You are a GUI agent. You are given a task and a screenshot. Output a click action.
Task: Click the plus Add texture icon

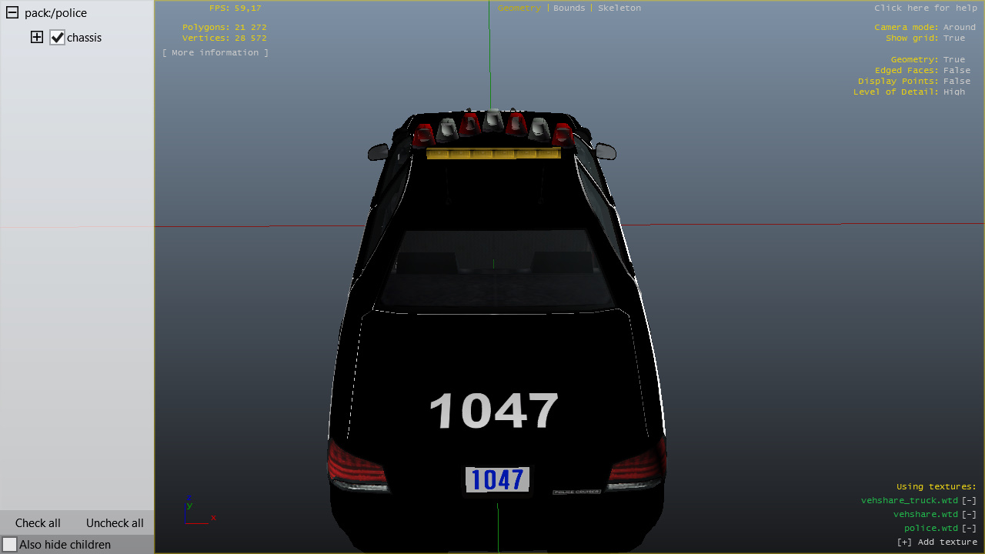click(x=905, y=542)
